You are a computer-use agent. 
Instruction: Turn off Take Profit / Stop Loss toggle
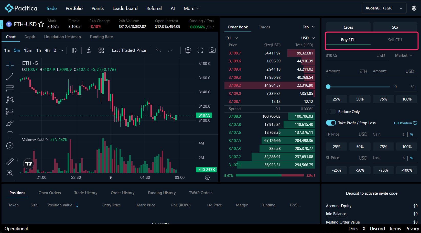click(331, 123)
